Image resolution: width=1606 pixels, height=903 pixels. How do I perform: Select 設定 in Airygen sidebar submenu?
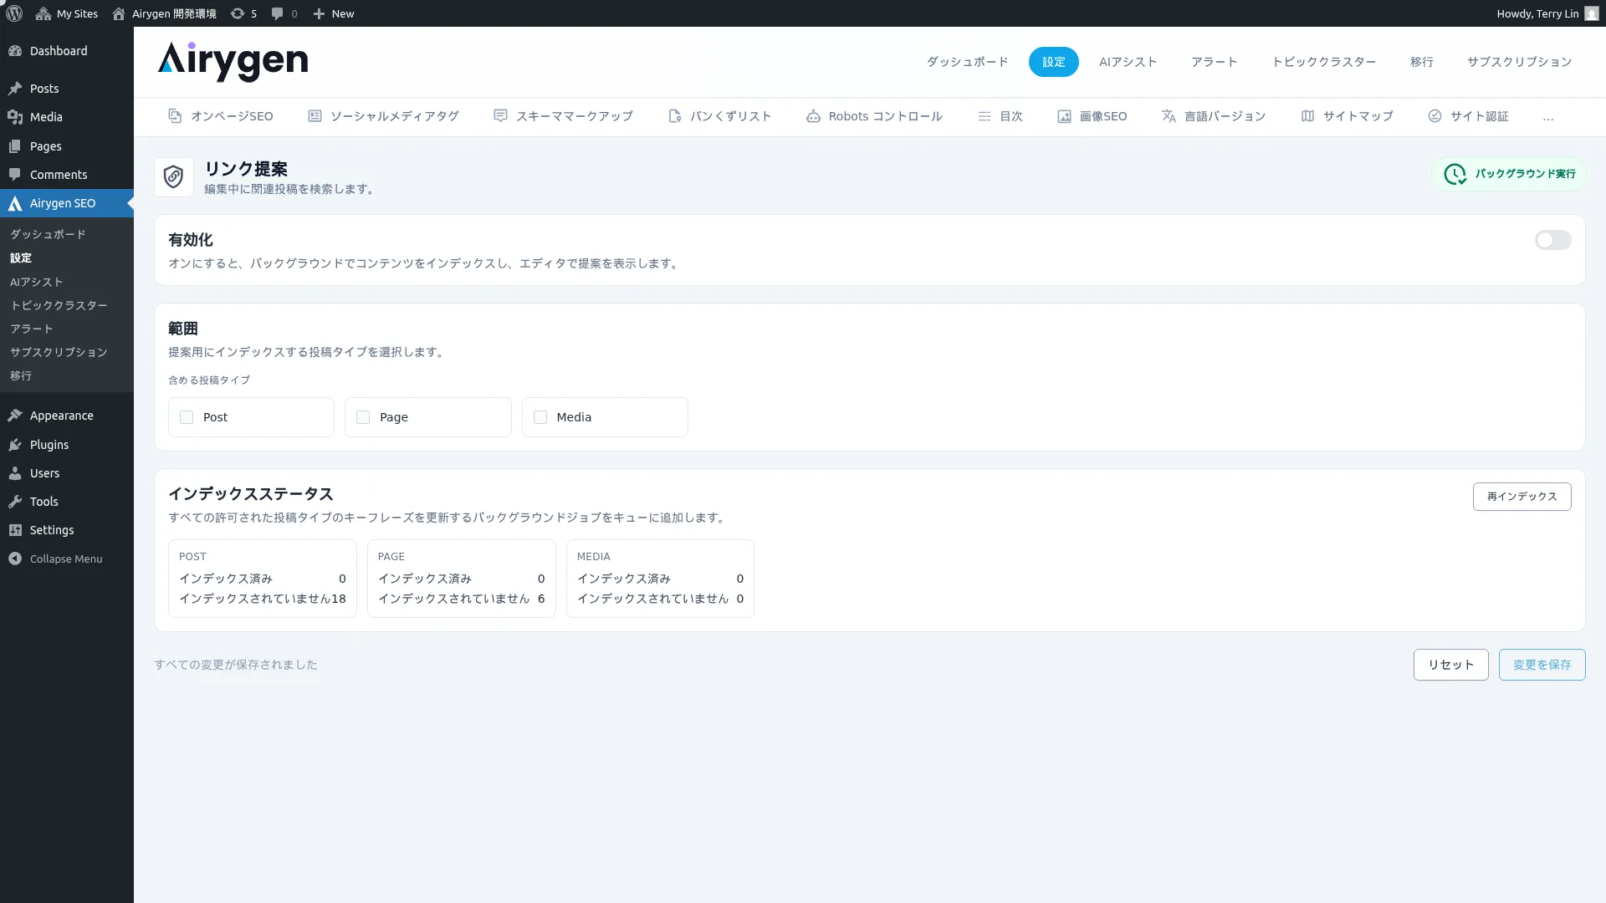coord(21,258)
